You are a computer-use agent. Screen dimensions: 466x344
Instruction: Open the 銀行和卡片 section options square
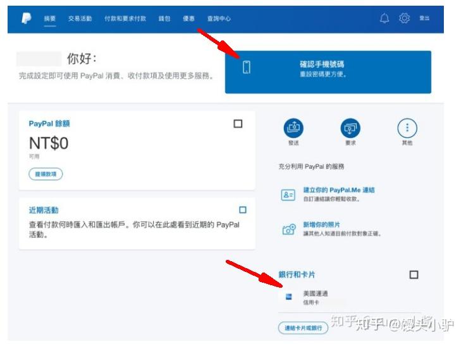coord(414,274)
